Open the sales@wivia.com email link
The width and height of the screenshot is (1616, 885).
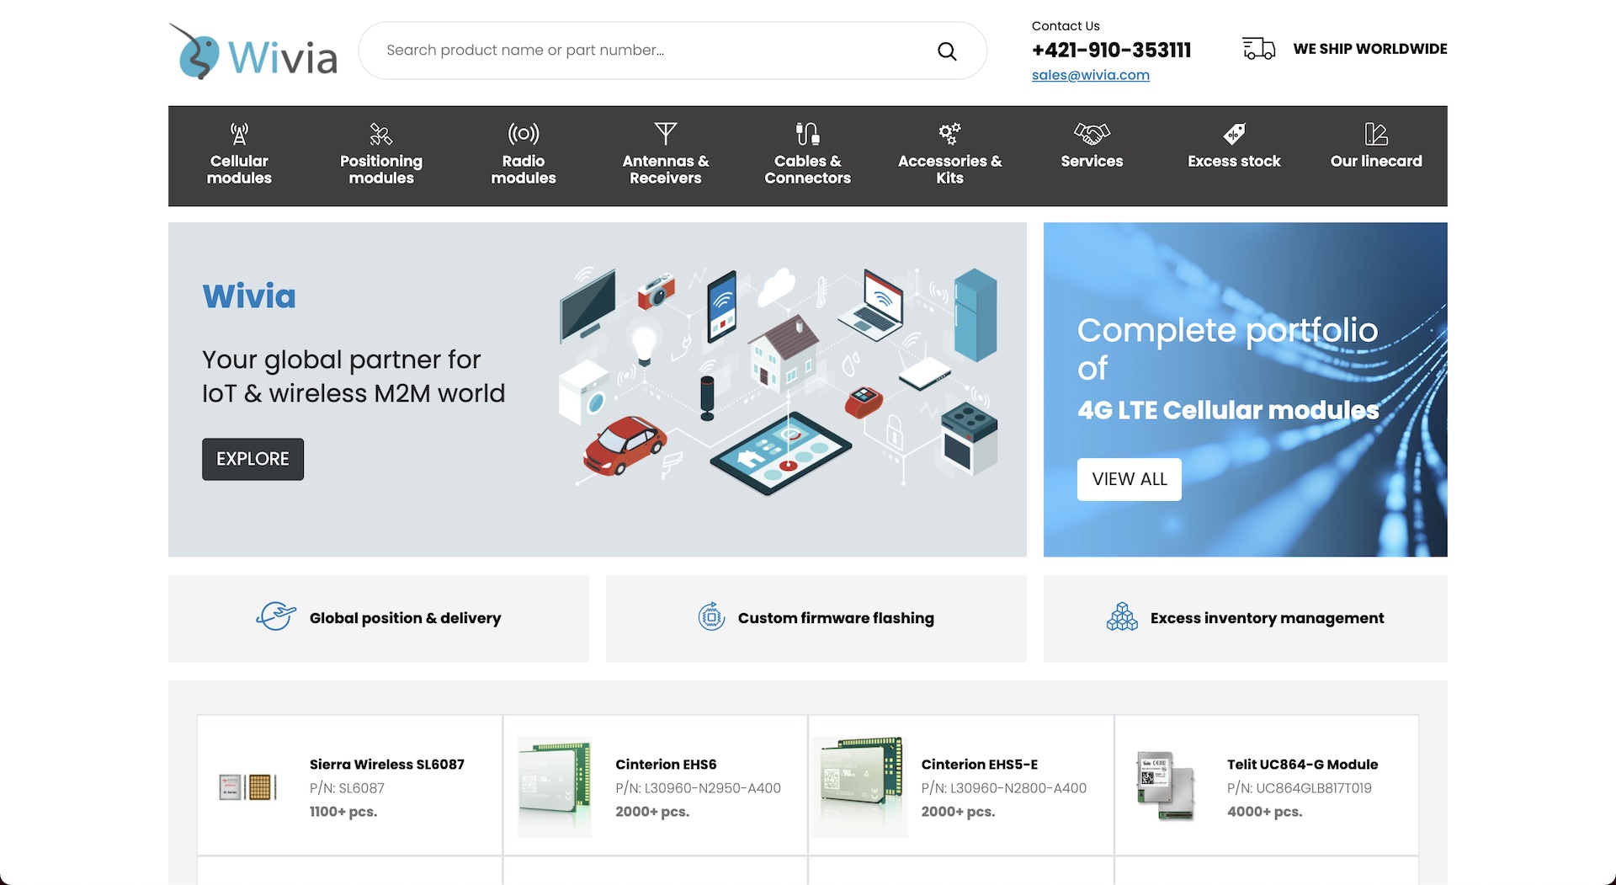[1090, 75]
